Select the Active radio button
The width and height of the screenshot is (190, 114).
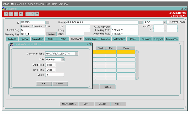click(21, 26)
